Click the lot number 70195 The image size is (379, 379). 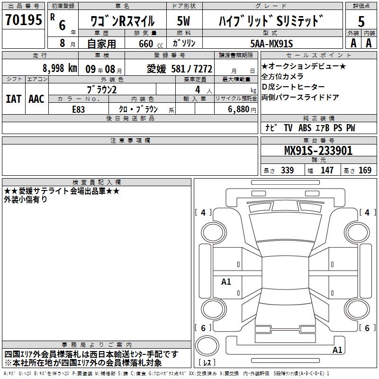[23, 19]
